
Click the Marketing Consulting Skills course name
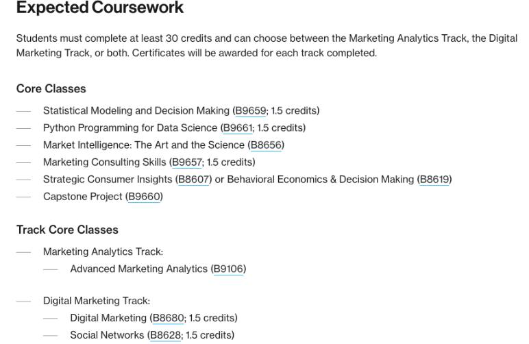[104, 162]
